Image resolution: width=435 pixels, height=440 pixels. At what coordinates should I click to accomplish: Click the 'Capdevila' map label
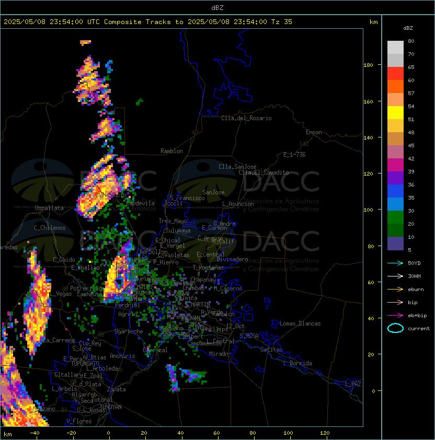click(141, 203)
